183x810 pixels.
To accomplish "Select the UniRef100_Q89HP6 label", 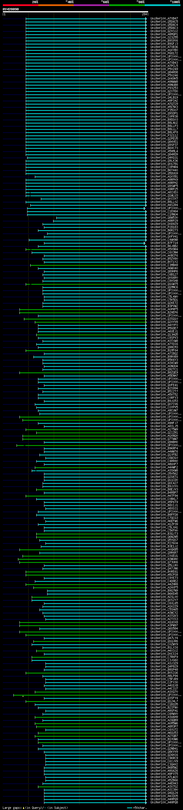I will tap(164, 271).
